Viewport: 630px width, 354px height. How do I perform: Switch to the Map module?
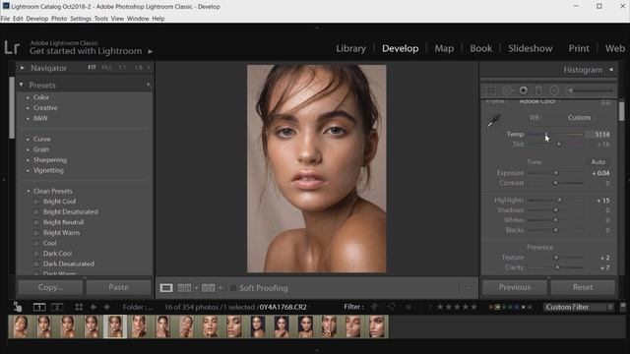[x=444, y=48]
